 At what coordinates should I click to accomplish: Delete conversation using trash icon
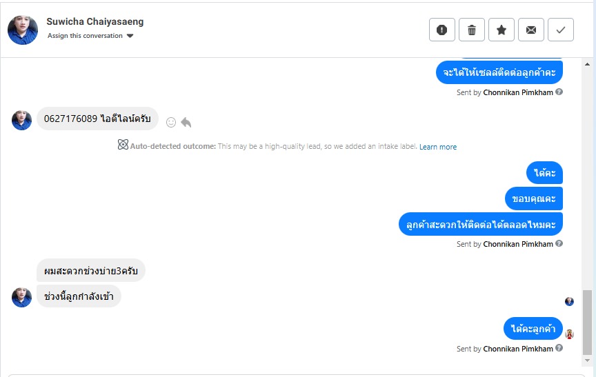pos(472,30)
